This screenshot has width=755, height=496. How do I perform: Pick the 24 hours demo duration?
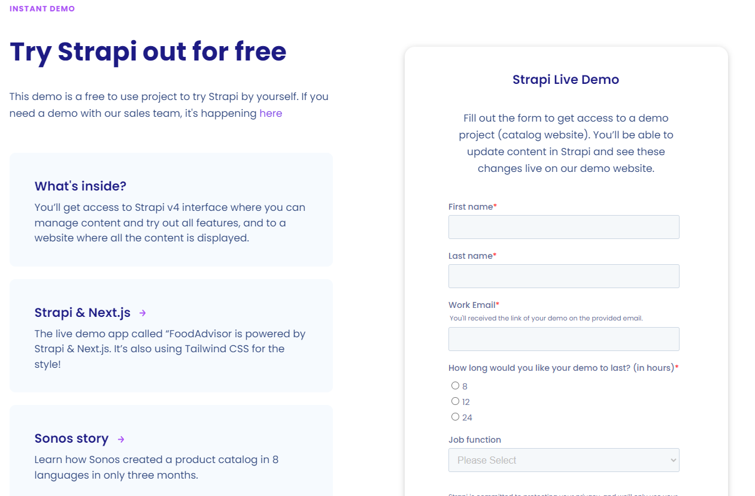click(x=456, y=417)
